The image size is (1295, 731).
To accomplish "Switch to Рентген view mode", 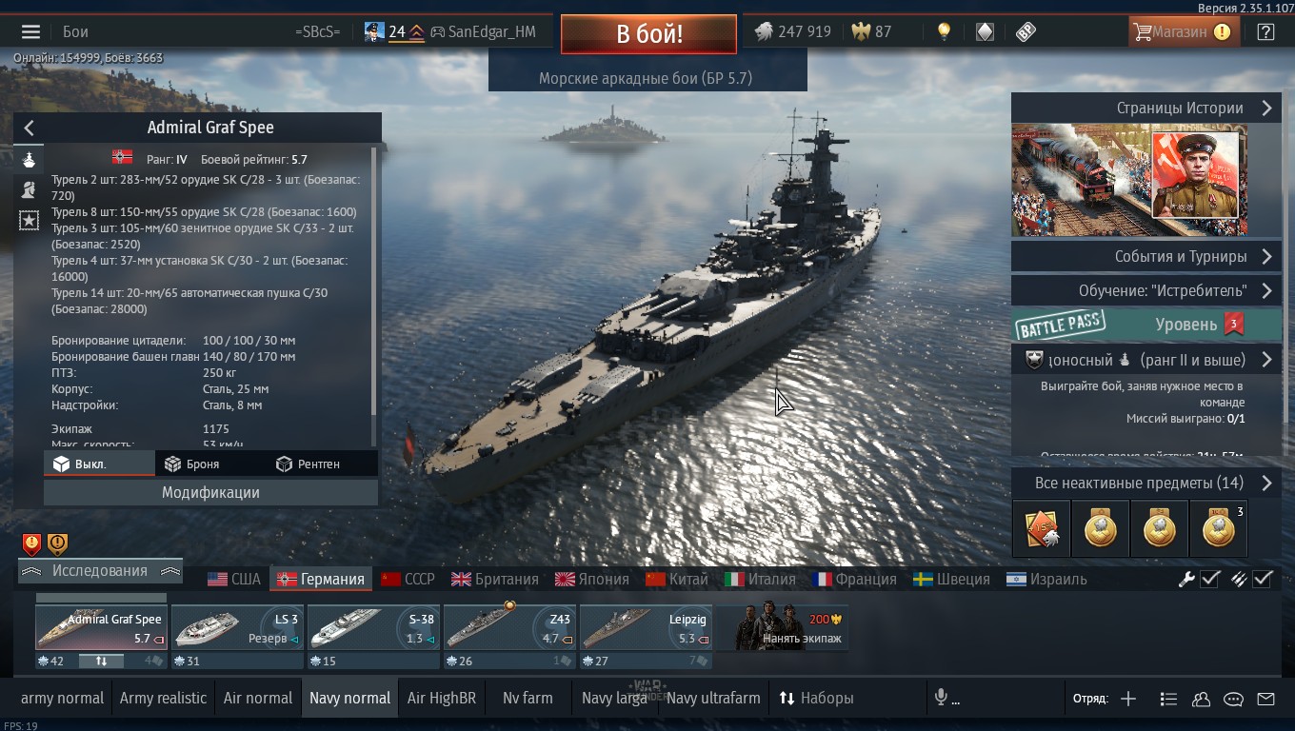I will point(308,464).
